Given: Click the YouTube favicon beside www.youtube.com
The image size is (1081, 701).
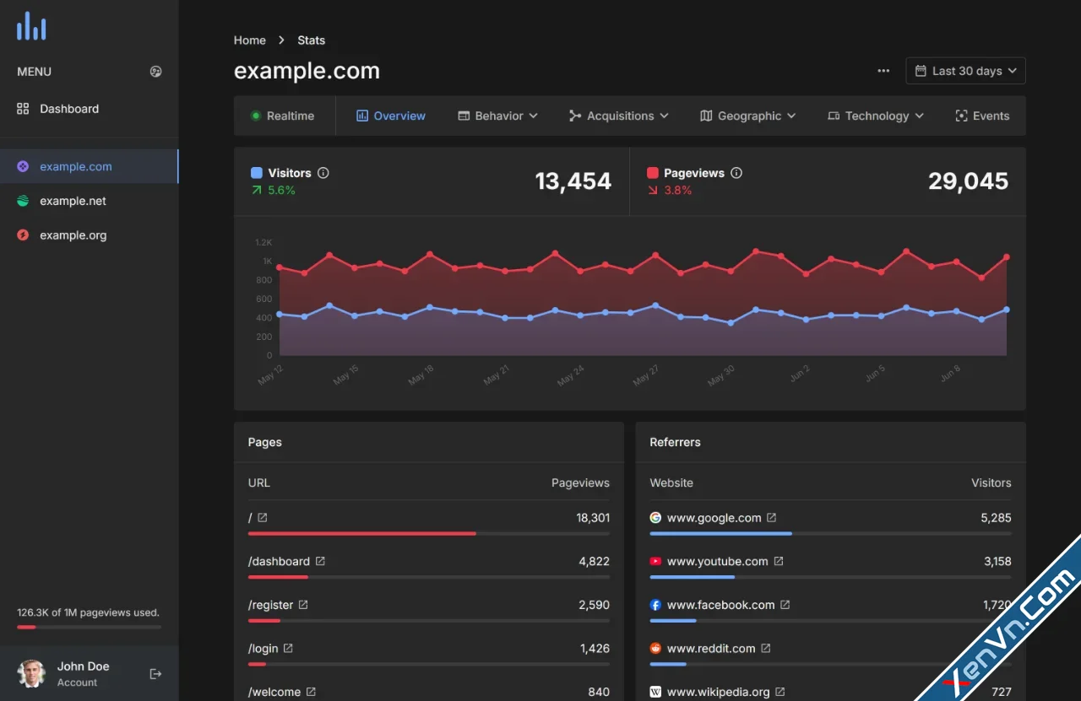Looking at the screenshot, I should pyautogui.click(x=656, y=561).
